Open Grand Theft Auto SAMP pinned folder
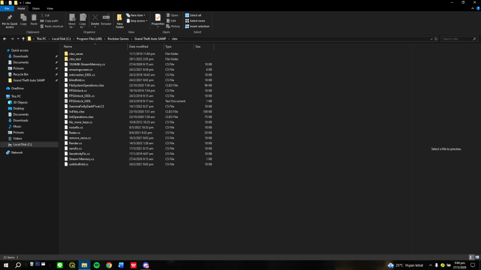This screenshot has width=481, height=270. 29,80
